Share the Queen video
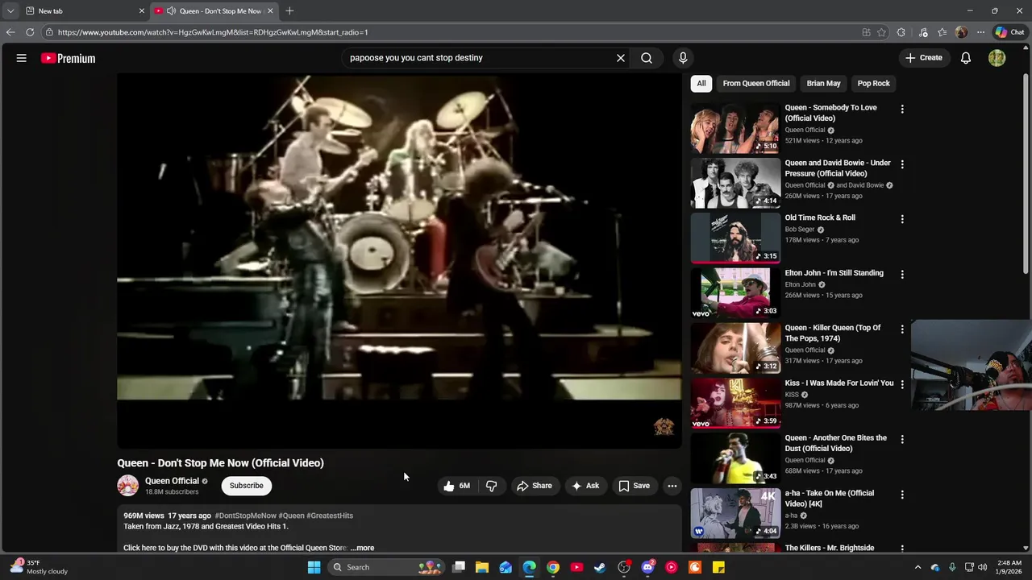Screen dimensions: 1032x580 535,486
